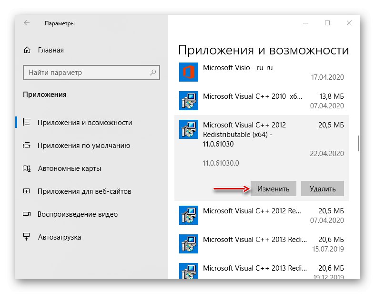The image size is (375, 294).
Task: Click the Приложения category heading
Action: (45, 94)
